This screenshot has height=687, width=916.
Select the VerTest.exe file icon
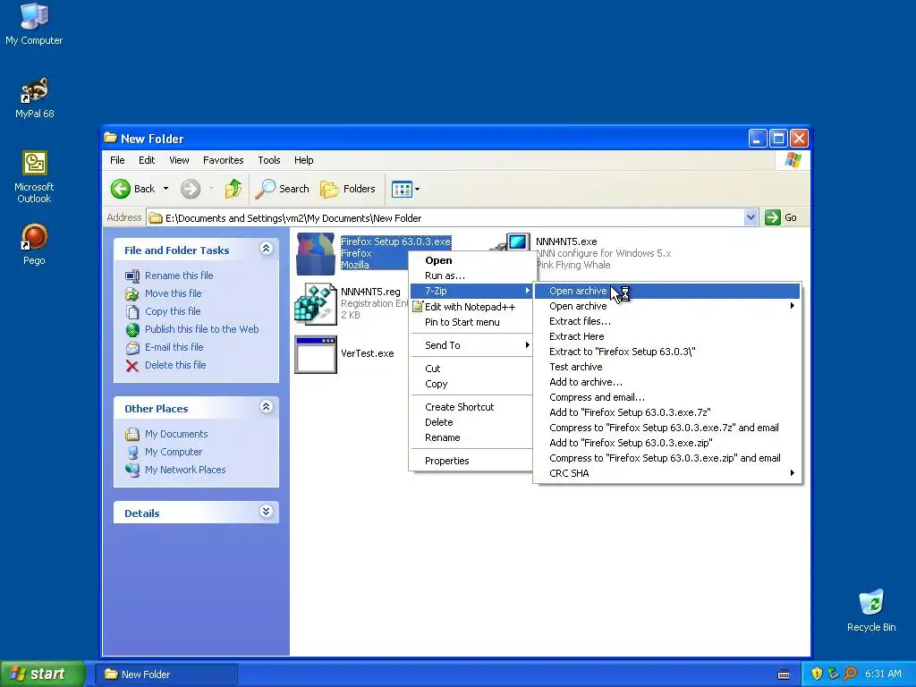click(316, 354)
